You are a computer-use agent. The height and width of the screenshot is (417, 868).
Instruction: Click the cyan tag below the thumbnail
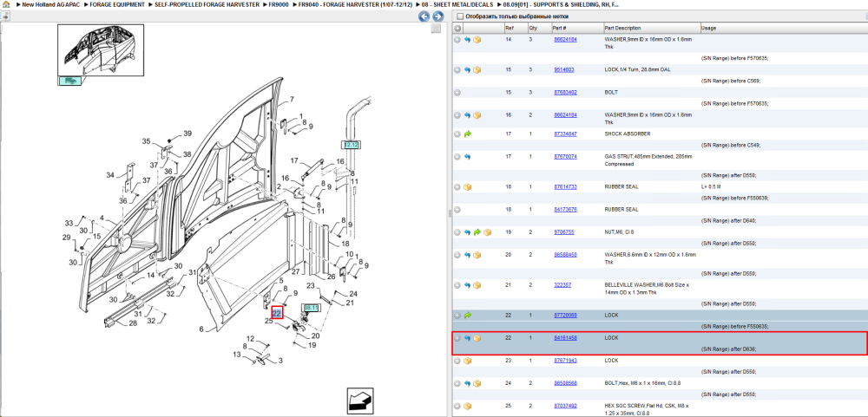69,81
